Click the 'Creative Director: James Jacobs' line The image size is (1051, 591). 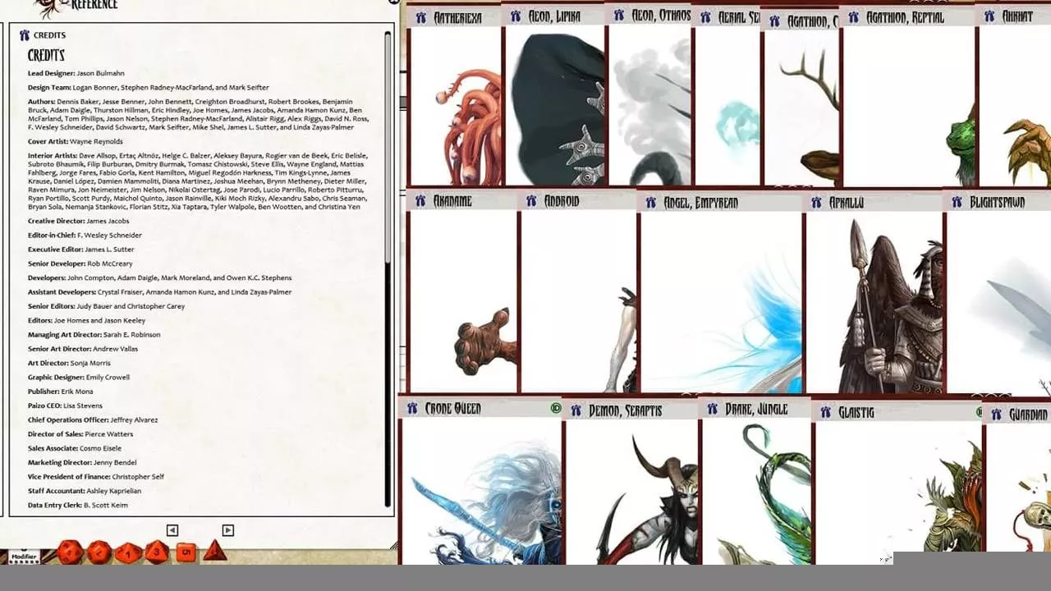point(79,221)
